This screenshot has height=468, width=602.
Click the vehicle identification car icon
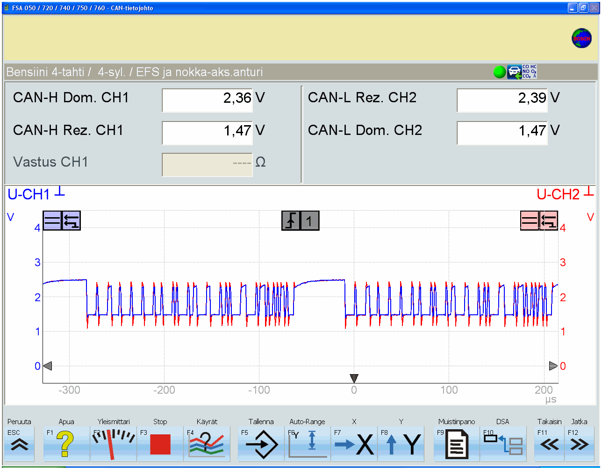click(x=515, y=72)
